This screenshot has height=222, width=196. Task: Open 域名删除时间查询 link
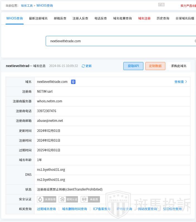point(74,209)
